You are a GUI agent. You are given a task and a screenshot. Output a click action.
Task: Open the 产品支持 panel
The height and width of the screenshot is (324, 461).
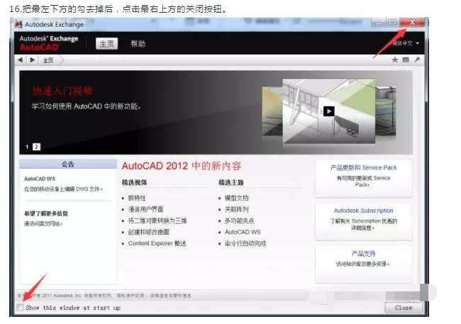coord(364,264)
